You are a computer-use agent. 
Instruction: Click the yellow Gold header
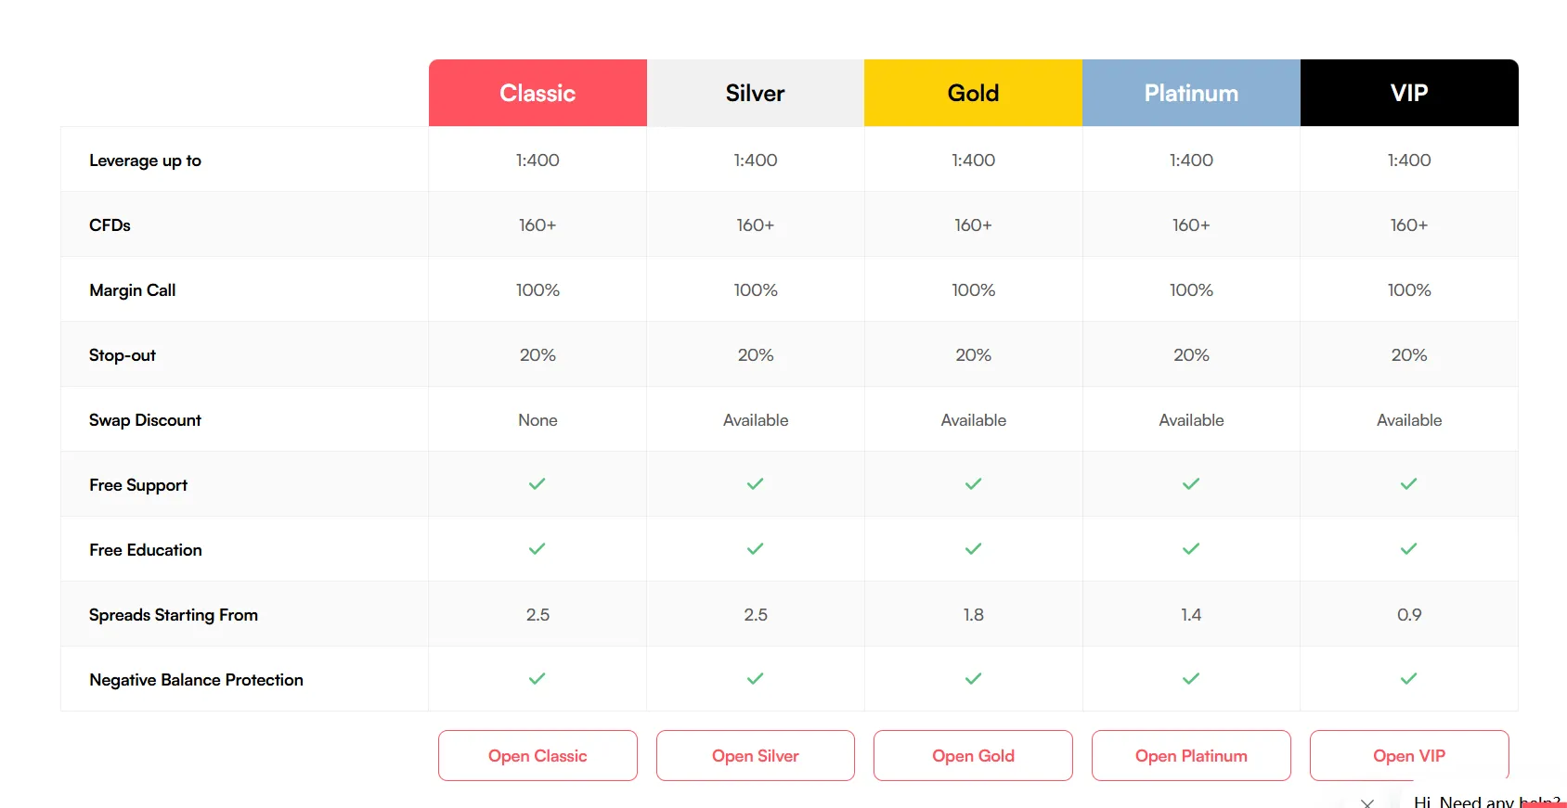[x=973, y=93]
